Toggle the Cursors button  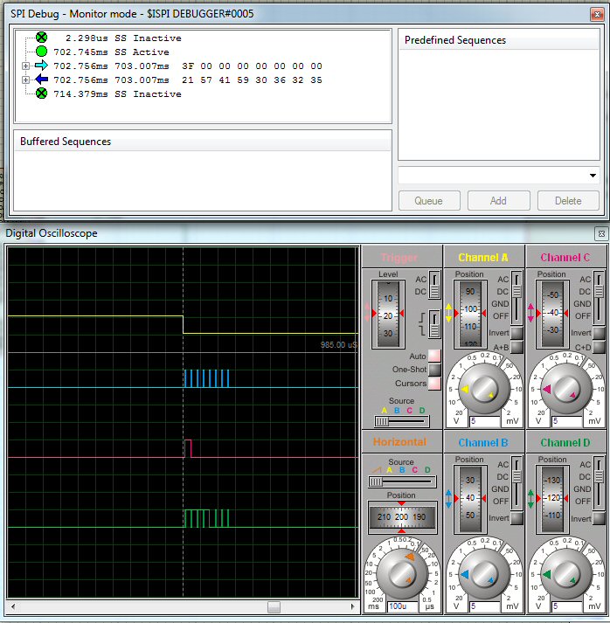tap(434, 384)
